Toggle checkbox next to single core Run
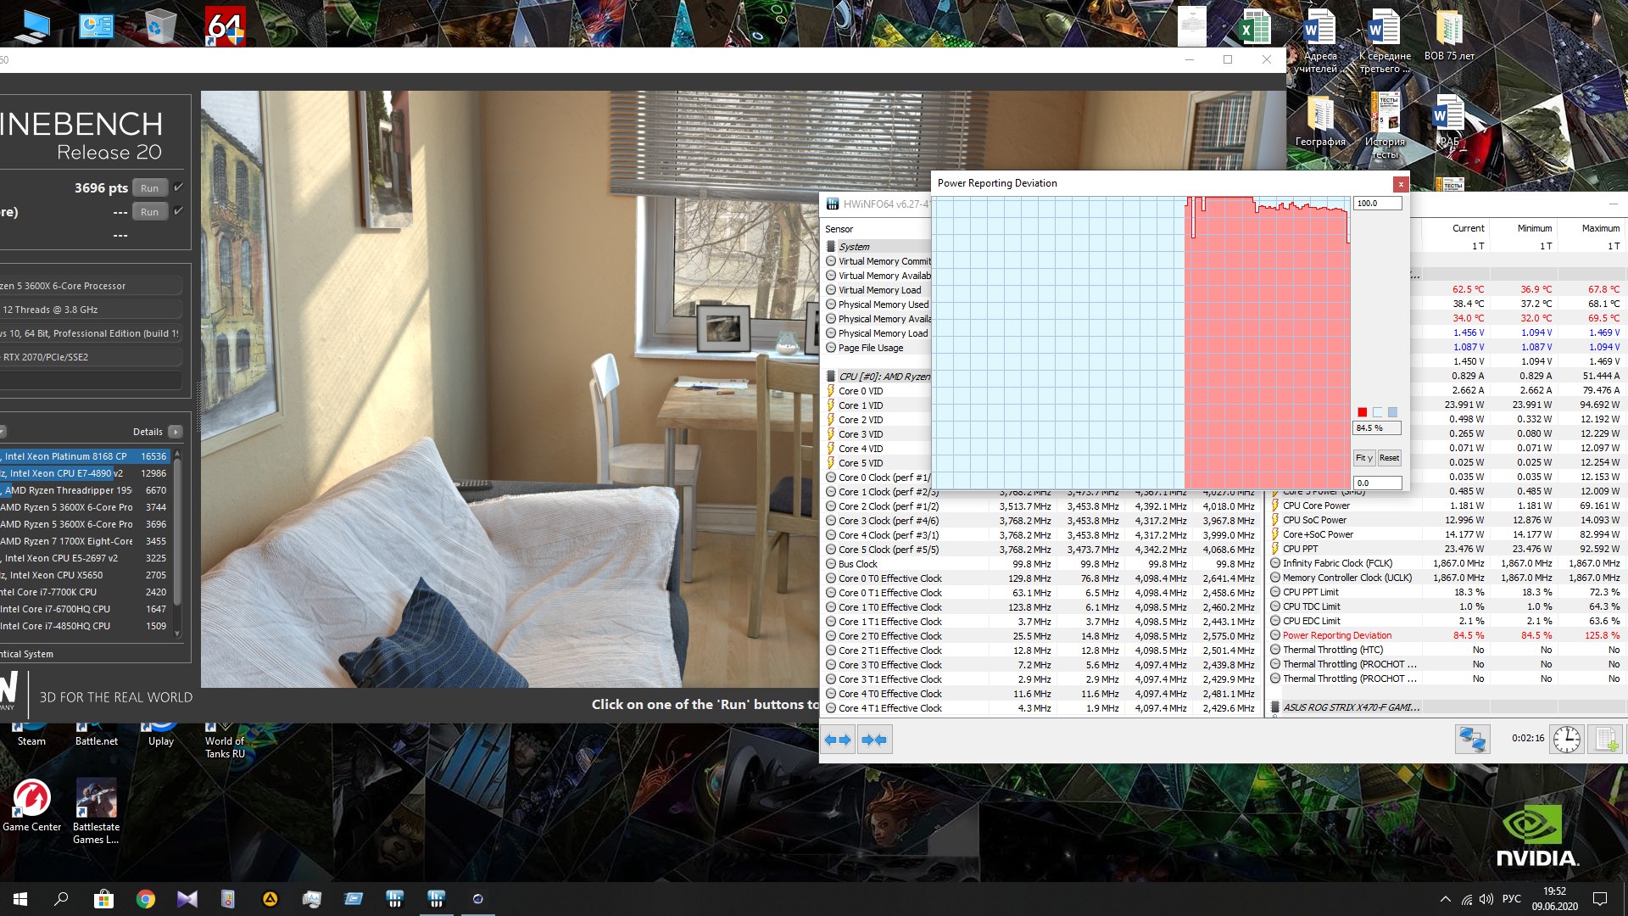 pyautogui.click(x=178, y=211)
